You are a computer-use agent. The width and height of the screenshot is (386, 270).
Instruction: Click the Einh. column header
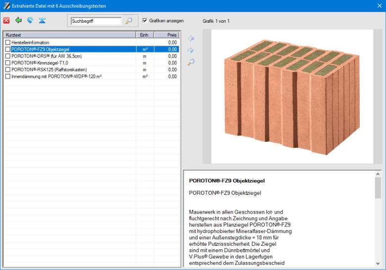[145, 35]
